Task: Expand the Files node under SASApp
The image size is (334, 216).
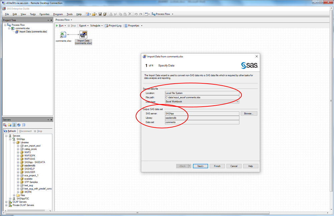Action: tap(14, 195)
